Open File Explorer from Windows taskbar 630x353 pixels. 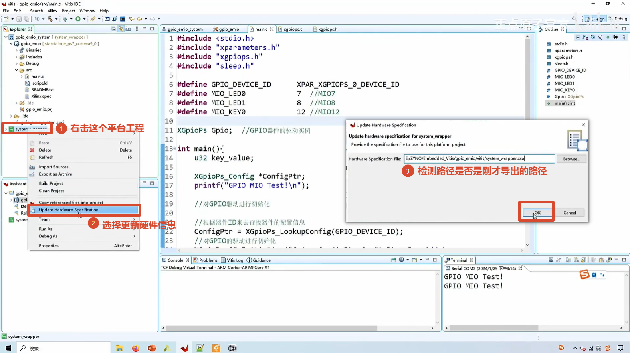coord(119,348)
